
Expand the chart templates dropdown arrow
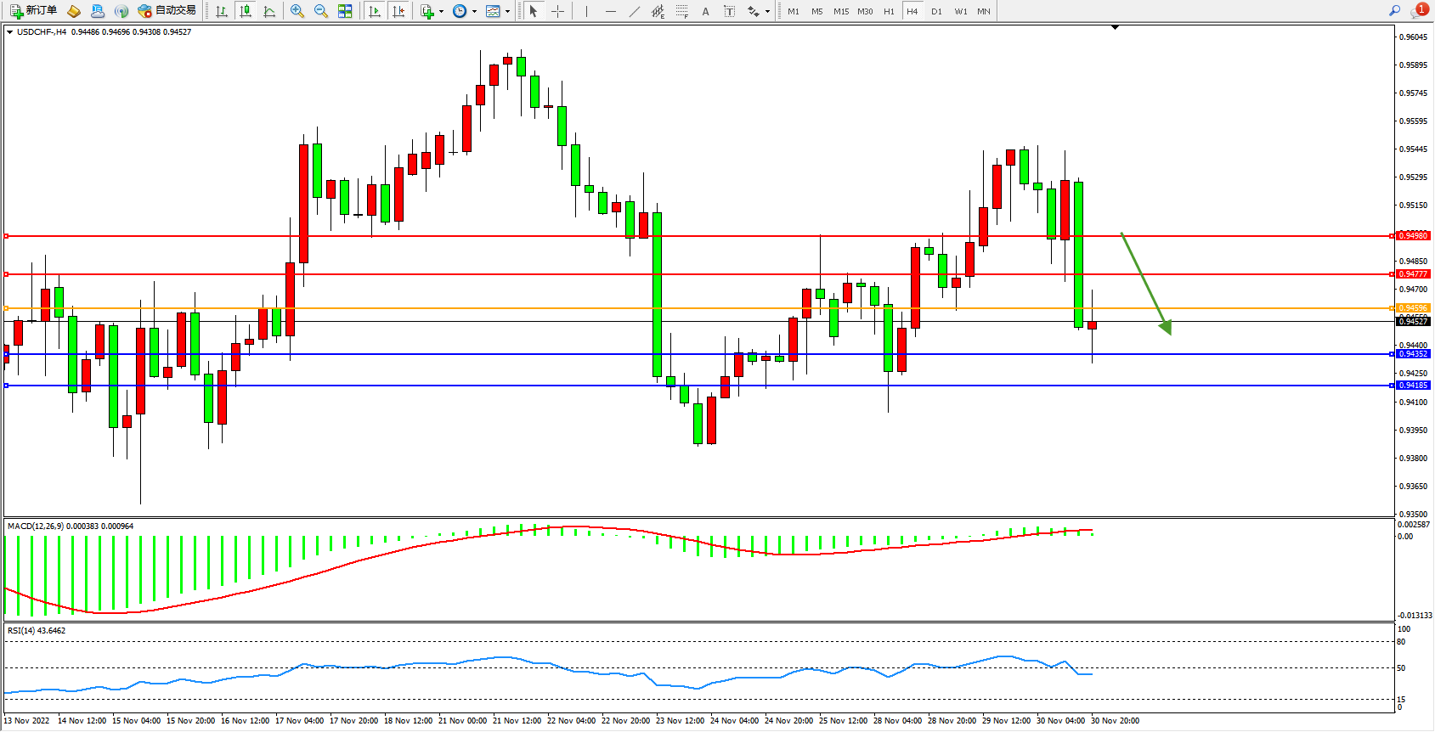(x=507, y=11)
